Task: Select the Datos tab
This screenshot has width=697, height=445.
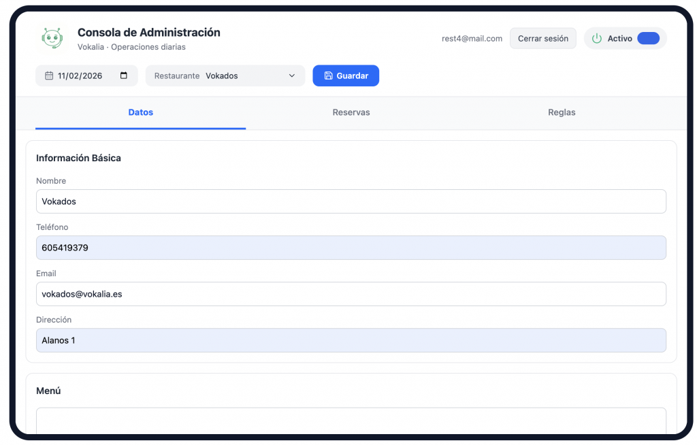Action: [x=141, y=112]
